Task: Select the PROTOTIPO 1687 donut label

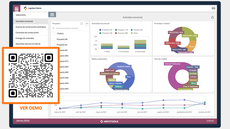Action: [179, 50]
